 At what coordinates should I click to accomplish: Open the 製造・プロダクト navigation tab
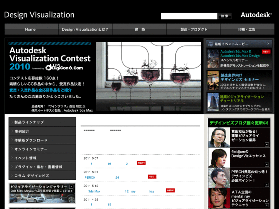tap(193, 30)
